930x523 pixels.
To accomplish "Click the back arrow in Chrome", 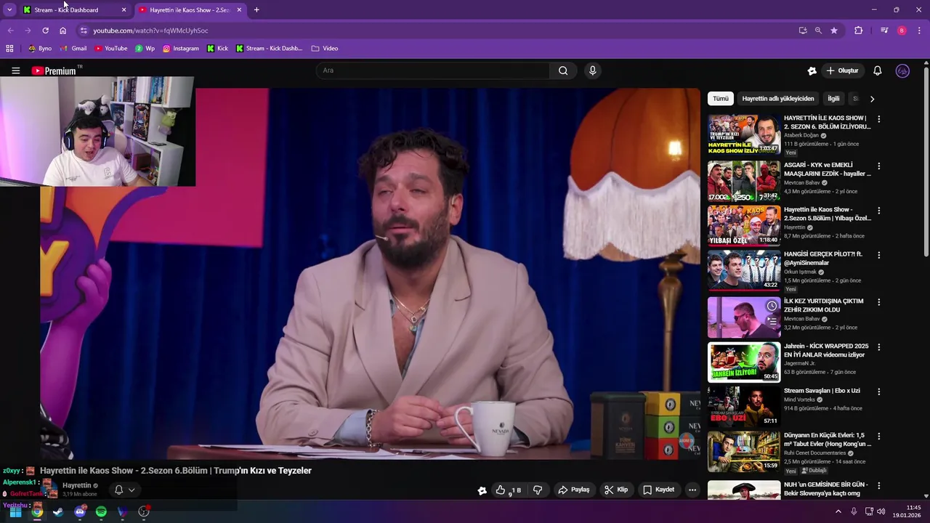I will [10, 31].
